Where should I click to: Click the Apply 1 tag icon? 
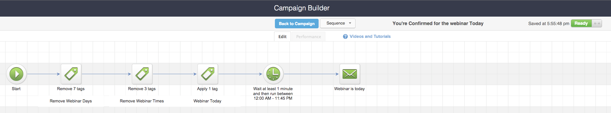(208, 74)
